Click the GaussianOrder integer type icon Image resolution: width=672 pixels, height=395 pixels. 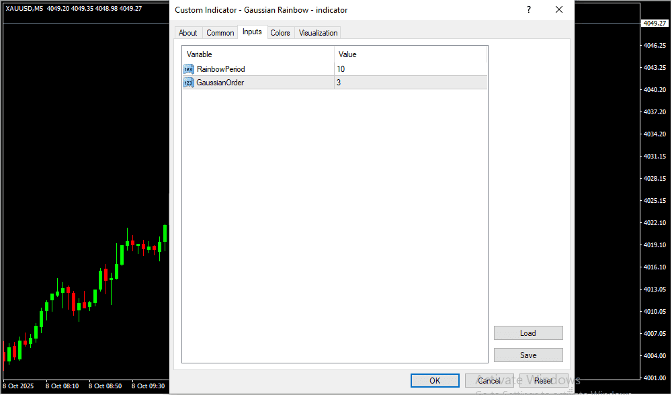(188, 83)
